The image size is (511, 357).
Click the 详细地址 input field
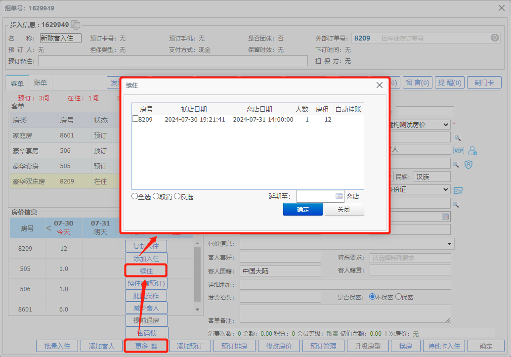pyautogui.click(x=345, y=284)
